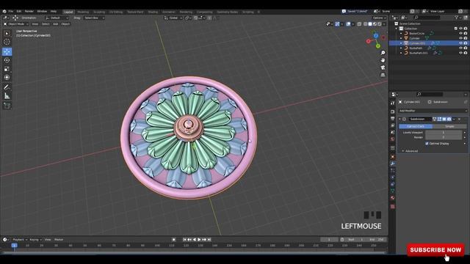
Task: Open the Object properties orange square tab
Action: [393, 156]
